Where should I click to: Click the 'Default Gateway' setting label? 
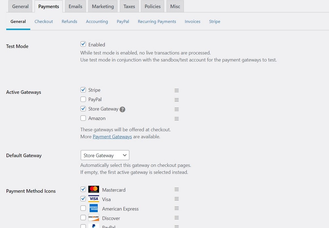click(24, 155)
